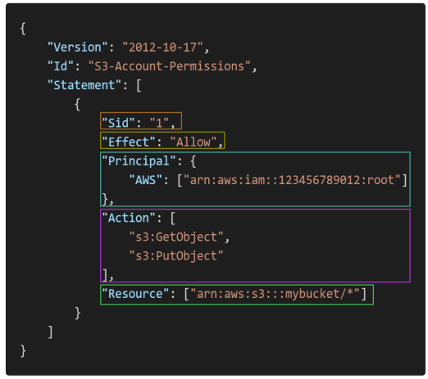This screenshot has height=379, width=428.
Task: Click the "Principal" key
Action: coord(139,161)
